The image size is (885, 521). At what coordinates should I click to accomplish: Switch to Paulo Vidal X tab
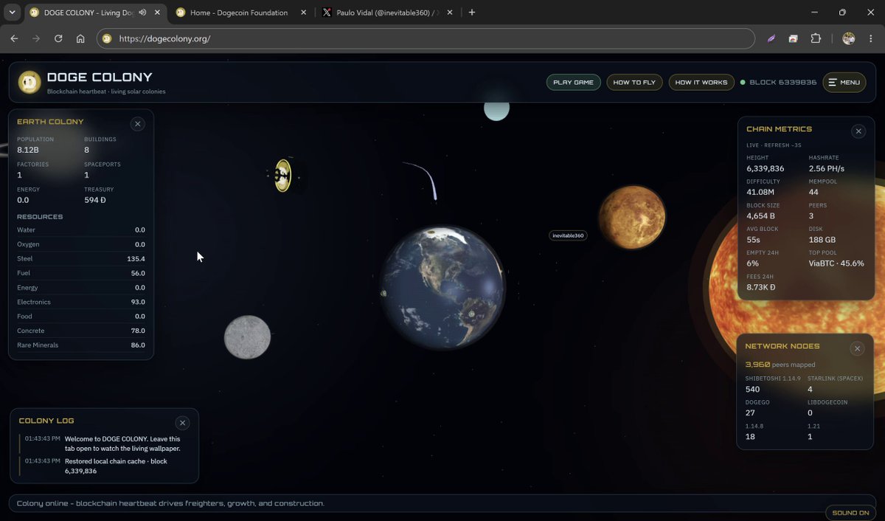[x=386, y=13]
